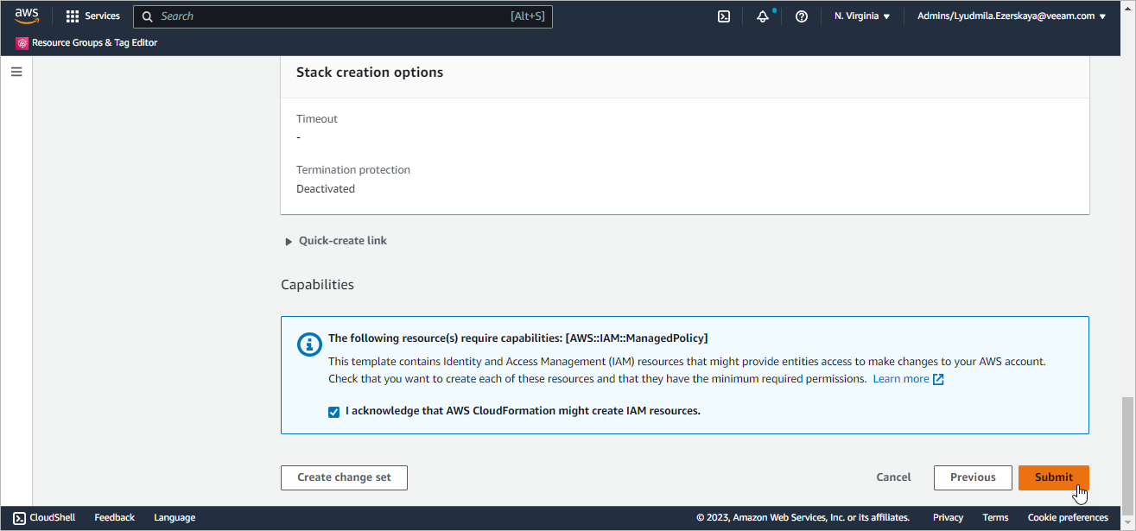Screen dimensions: 1136x531
Task: Open the CloudShell icon in top bar
Action: (x=724, y=16)
